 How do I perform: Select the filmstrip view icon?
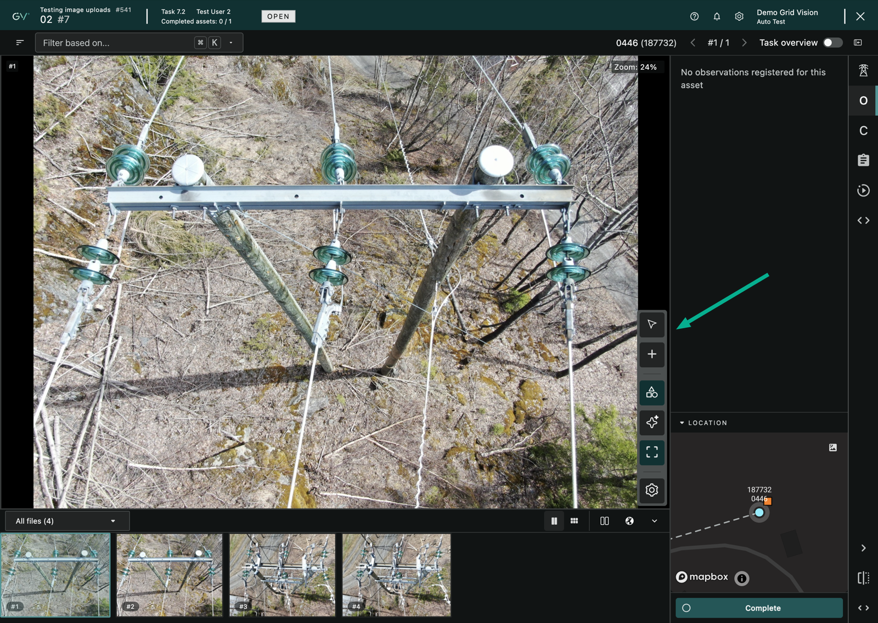click(x=554, y=521)
